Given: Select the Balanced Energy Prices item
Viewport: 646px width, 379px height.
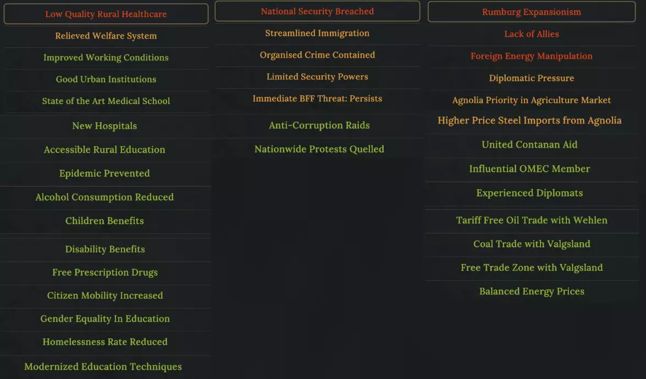Looking at the screenshot, I should point(532,292).
